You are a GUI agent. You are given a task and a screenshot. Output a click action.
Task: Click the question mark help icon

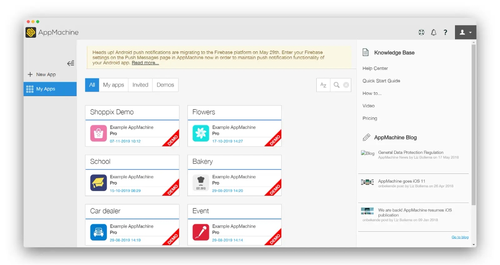point(445,32)
